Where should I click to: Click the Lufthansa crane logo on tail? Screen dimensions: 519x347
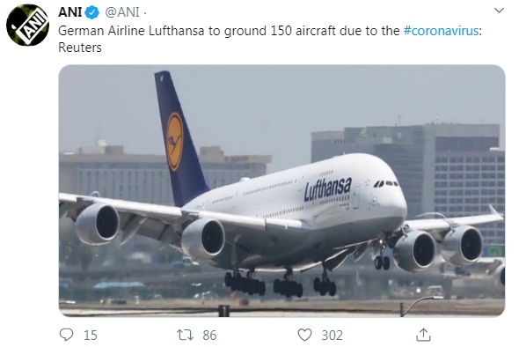point(174,141)
